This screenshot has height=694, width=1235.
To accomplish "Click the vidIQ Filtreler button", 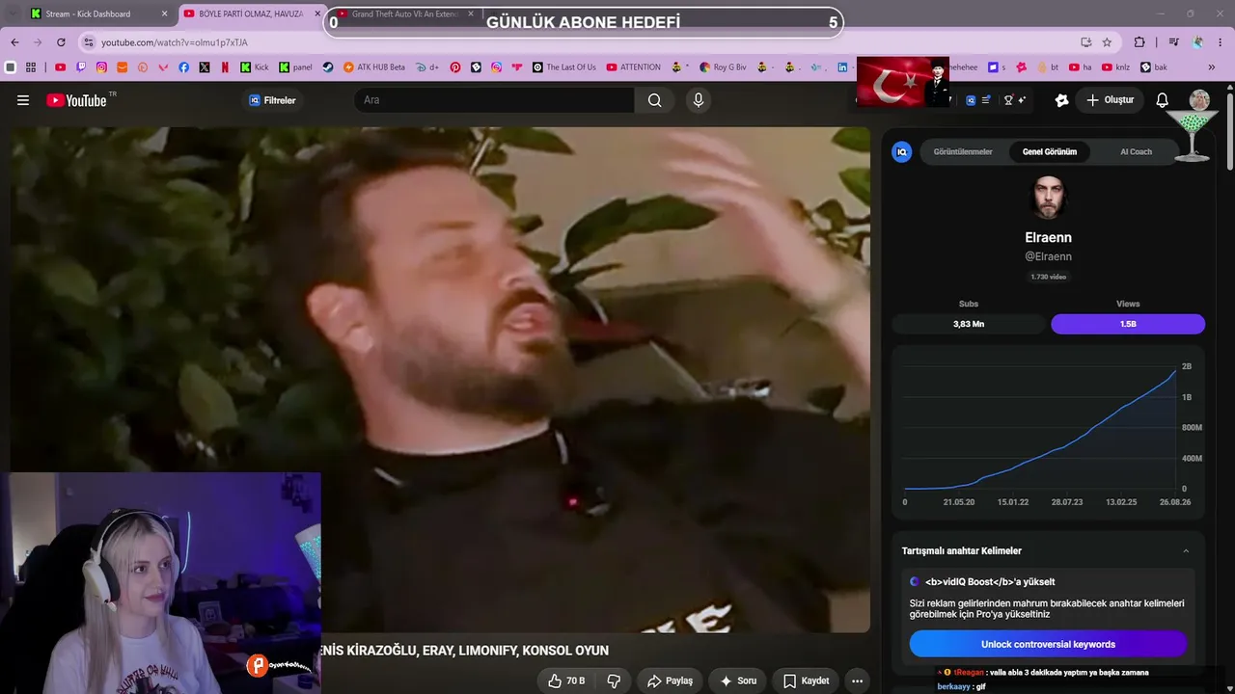I will 272,100.
